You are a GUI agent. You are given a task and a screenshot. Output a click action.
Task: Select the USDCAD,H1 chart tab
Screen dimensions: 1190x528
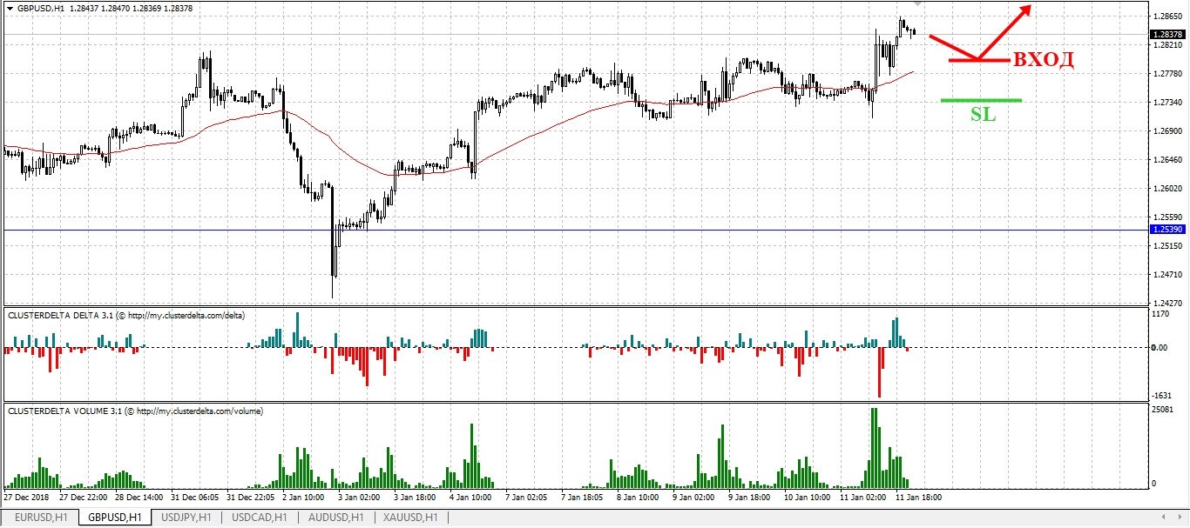pos(259,518)
